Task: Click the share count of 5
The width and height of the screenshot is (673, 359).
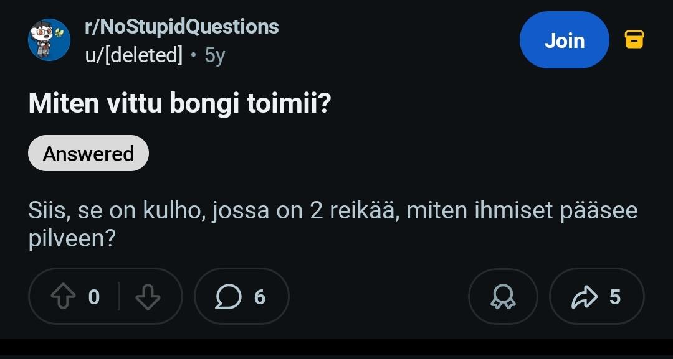Action: click(614, 297)
